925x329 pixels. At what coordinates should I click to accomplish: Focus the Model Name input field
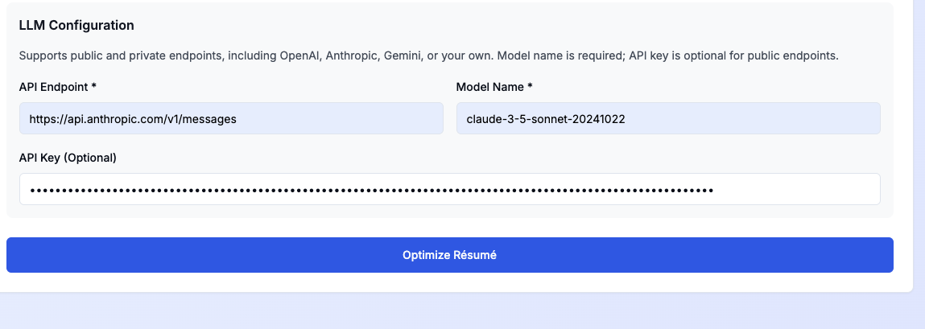pyautogui.click(x=667, y=118)
